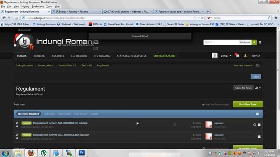Screen dimensions: 280x157
Task: Open the site navigation list icon
Action: click(258, 65)
